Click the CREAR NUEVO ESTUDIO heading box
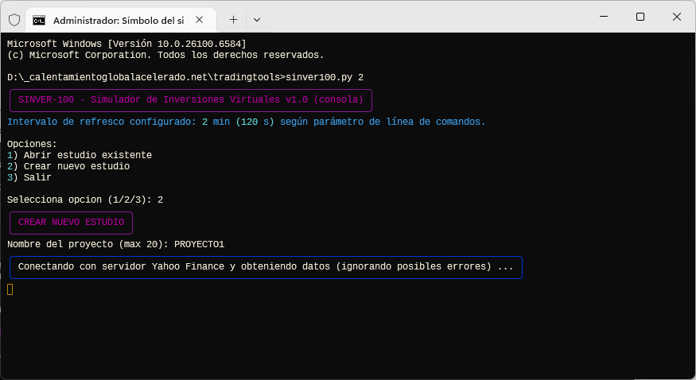696x380 pixels. coord(71,223)
